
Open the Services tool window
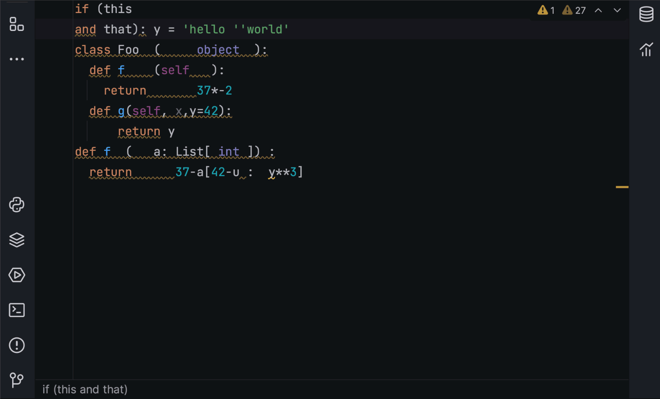(16, 275)
